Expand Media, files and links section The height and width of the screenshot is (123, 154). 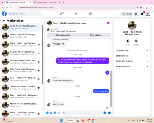[132, 61]
